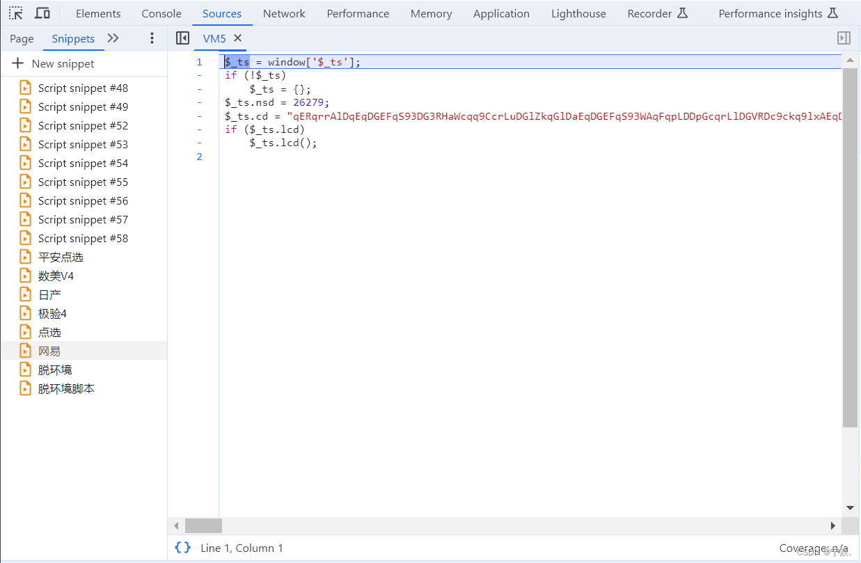This screenshot has height=563, width=861.
Task: Open the Recorder tab
Action: [x=658, y=13]
